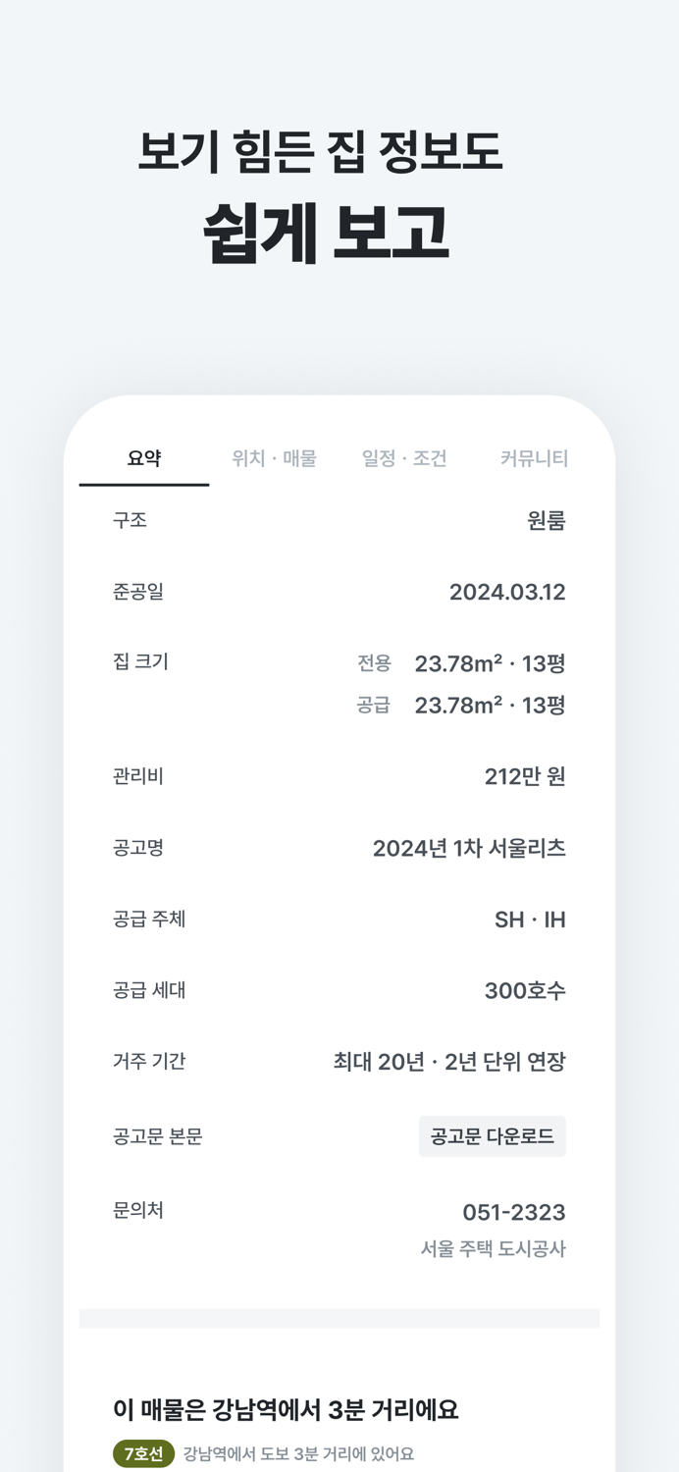
Task: Click the 공고문 다운로드 button
Action: (493, 1136)
